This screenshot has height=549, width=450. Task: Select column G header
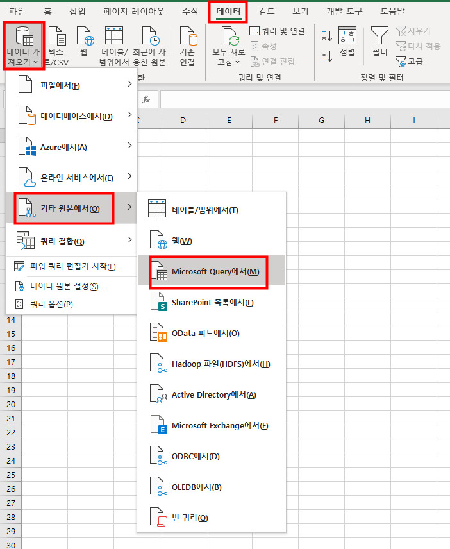pos(321,121)
